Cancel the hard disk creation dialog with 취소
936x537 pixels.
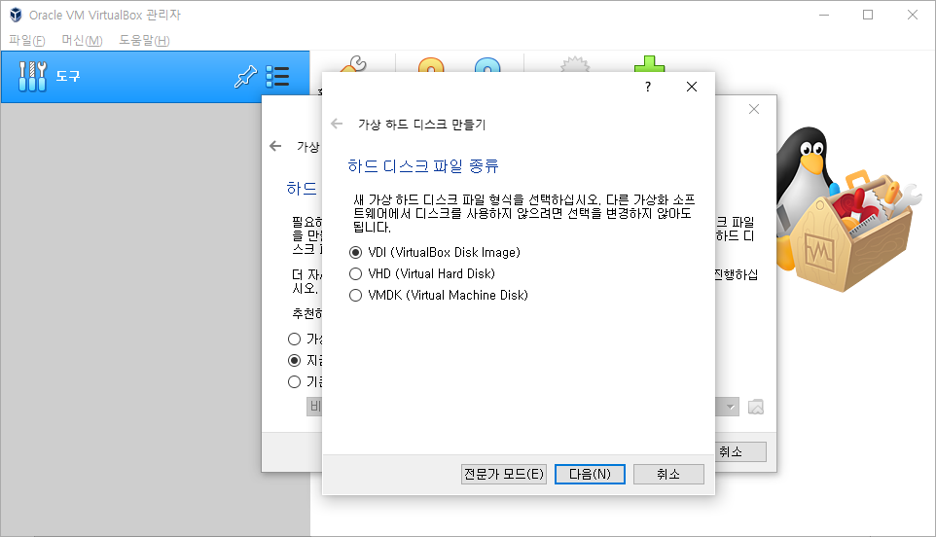coord(668,475)
